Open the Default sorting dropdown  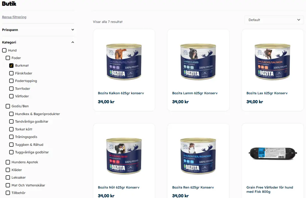[x=274, y=20]
